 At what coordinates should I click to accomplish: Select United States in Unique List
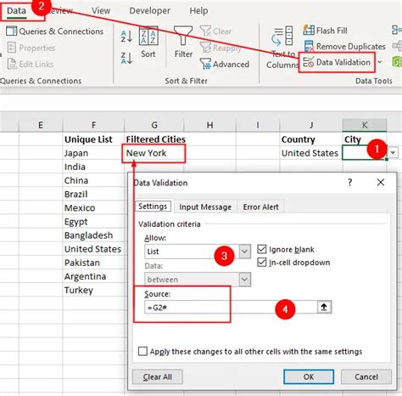click(93, 249)
